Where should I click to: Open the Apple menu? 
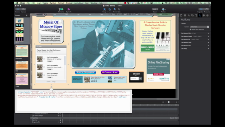click(x=17, y=3)
